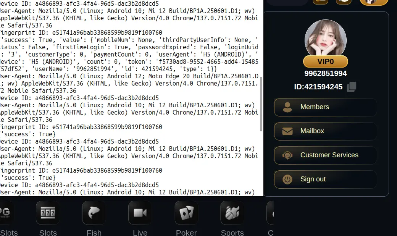This screenshot has height=236, width=397.
Task: Click the Mailbox envelope icon
Action: coord(287,131)
